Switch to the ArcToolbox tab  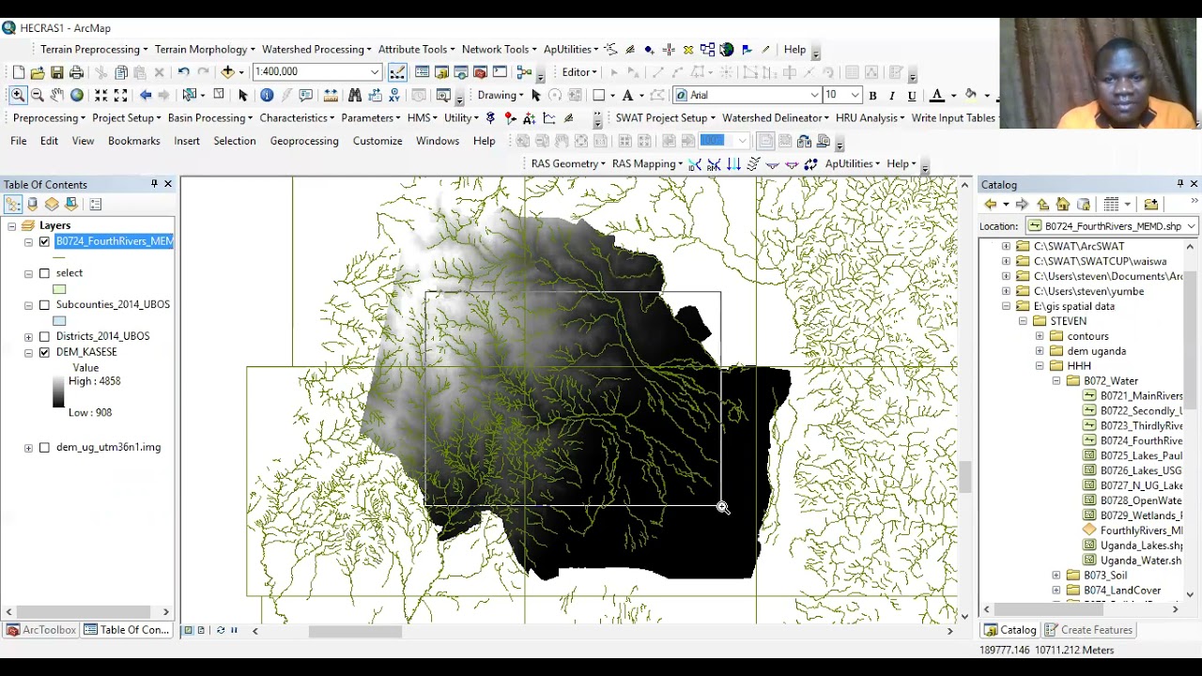(40, 630)
